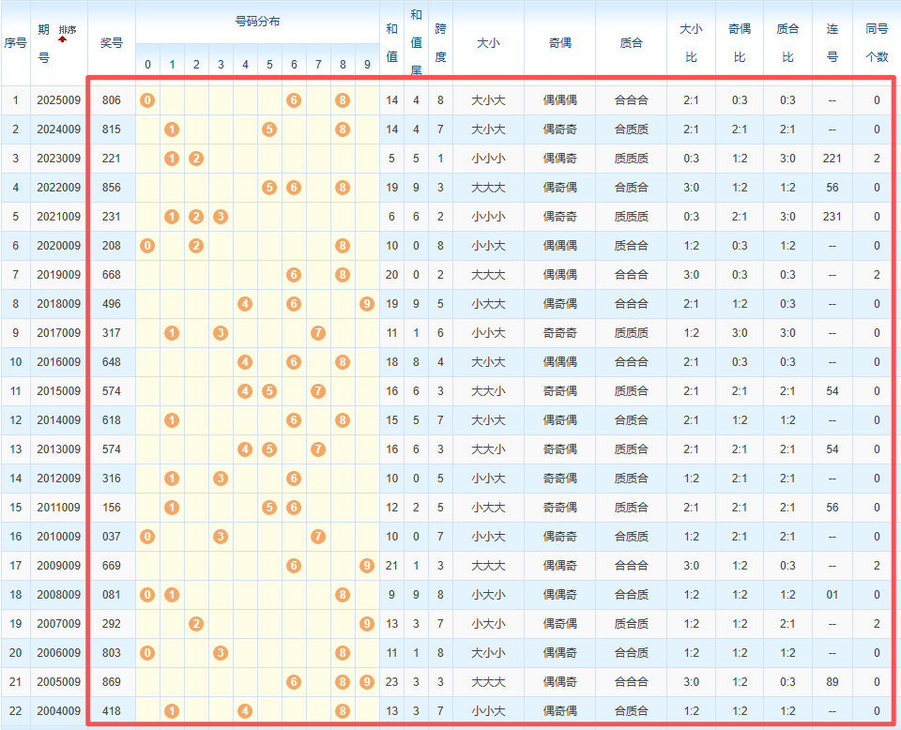The width and height of the screenshot is (901, 730).
Task: Click period number 2019009
Action: tap(58, 275)
